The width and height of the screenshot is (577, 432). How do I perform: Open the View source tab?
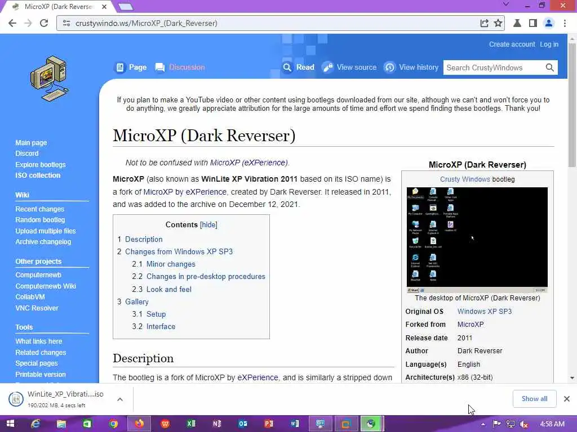tap(349, 67)
